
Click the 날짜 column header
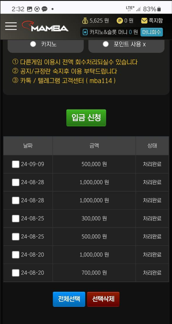(28, 146)
